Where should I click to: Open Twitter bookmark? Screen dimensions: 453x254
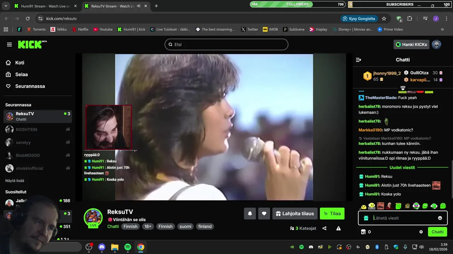tap(249, 29)
